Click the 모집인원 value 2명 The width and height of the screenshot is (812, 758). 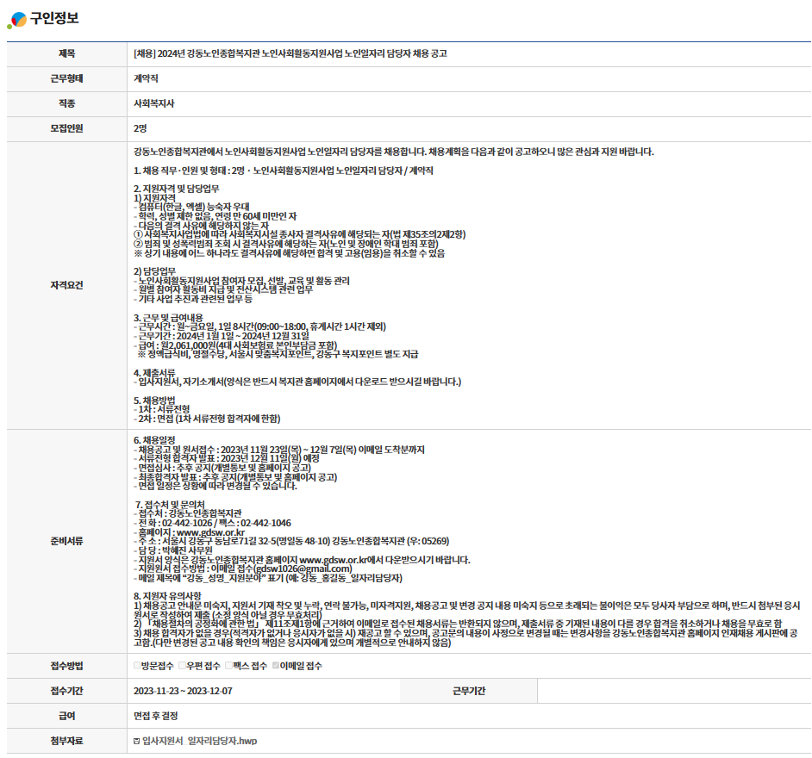[x=141, y=128]
